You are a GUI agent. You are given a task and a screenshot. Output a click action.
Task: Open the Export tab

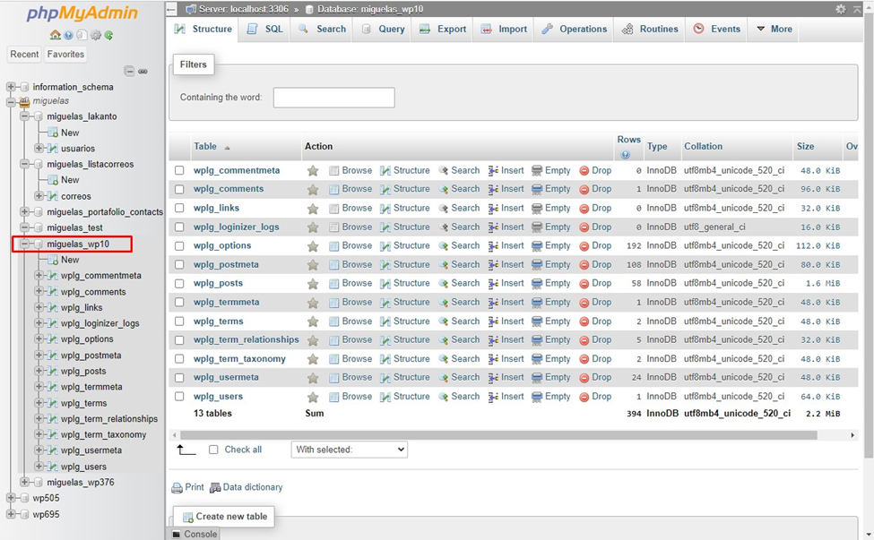[443, 29]
